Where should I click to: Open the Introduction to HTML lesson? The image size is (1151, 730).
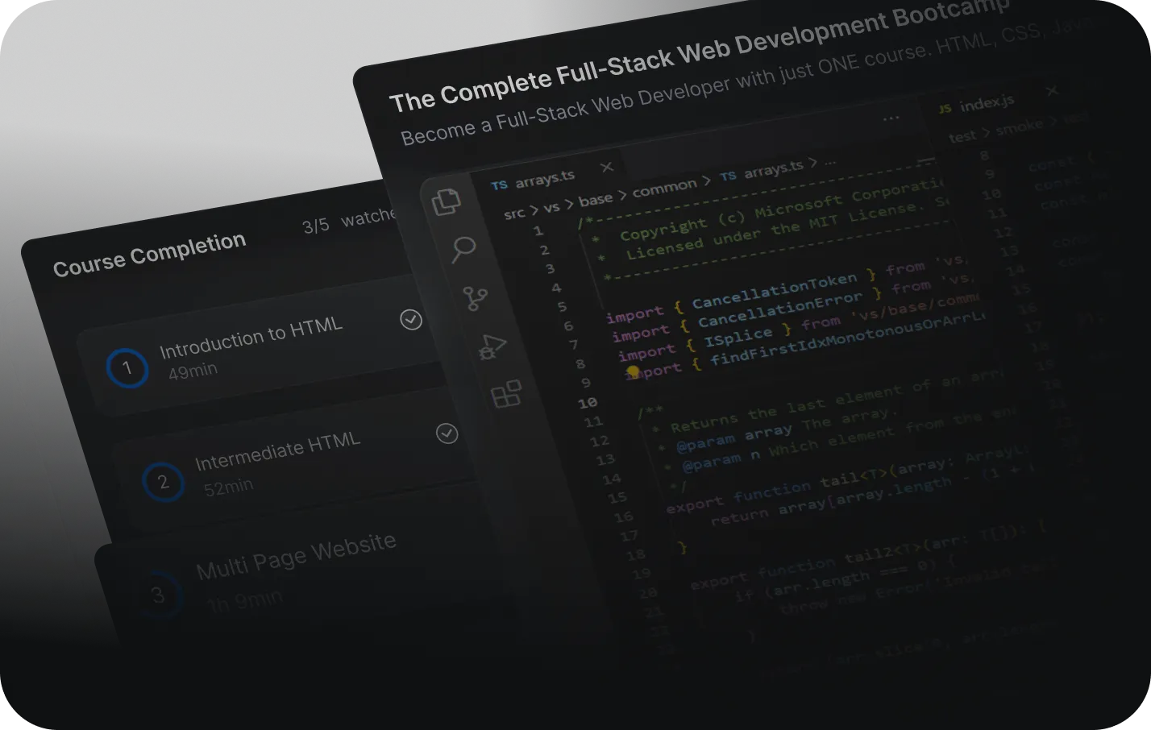click(x=262, y=346)
